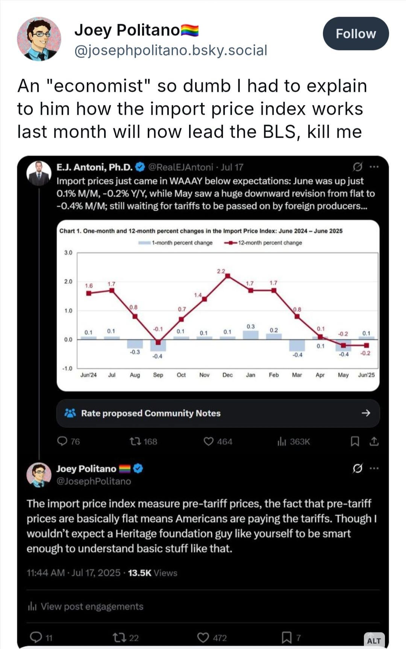
Task: Share E.J. Antoni's tweet via upload icon
Action: (x=374, y=441)
